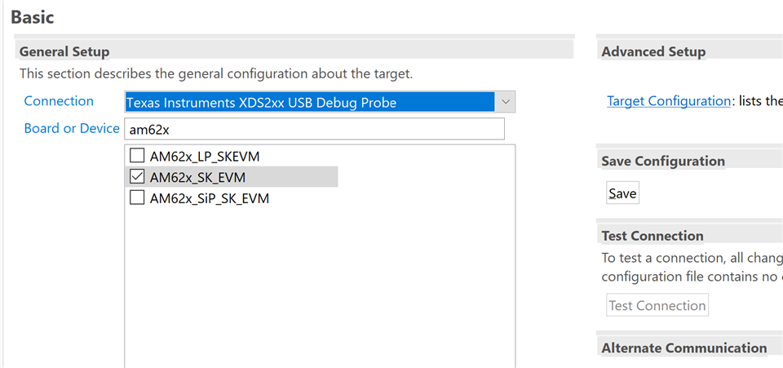Open the Target Configuration link
This screenshot has width=783, height=368.
point(669,101)
